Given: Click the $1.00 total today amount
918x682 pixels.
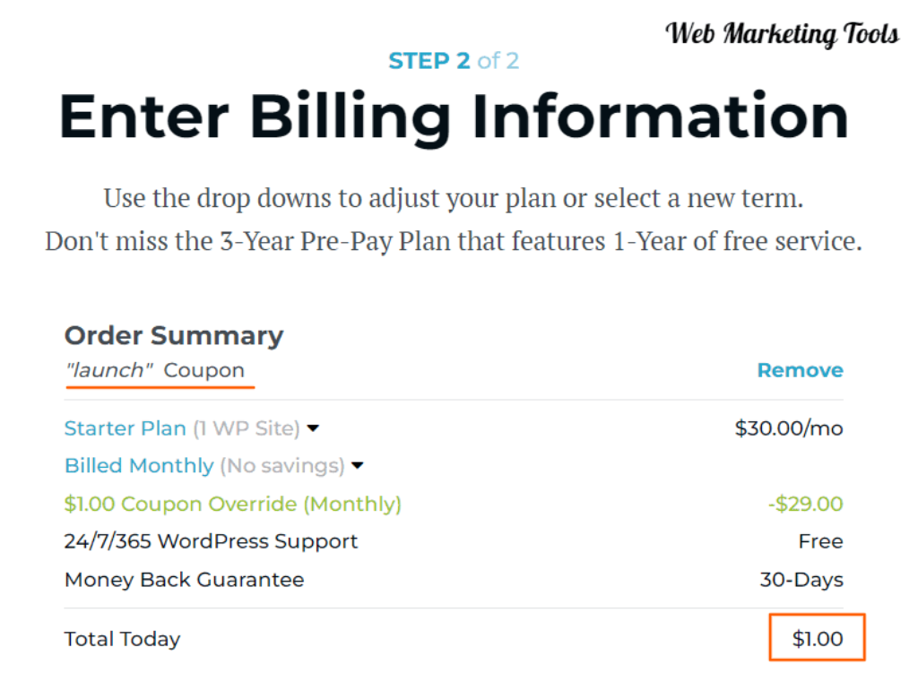Looking at the screenshot, I should (818, 638).
